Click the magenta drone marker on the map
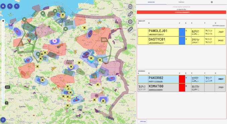This screenshot has width=227, height=124. point(55,41)
